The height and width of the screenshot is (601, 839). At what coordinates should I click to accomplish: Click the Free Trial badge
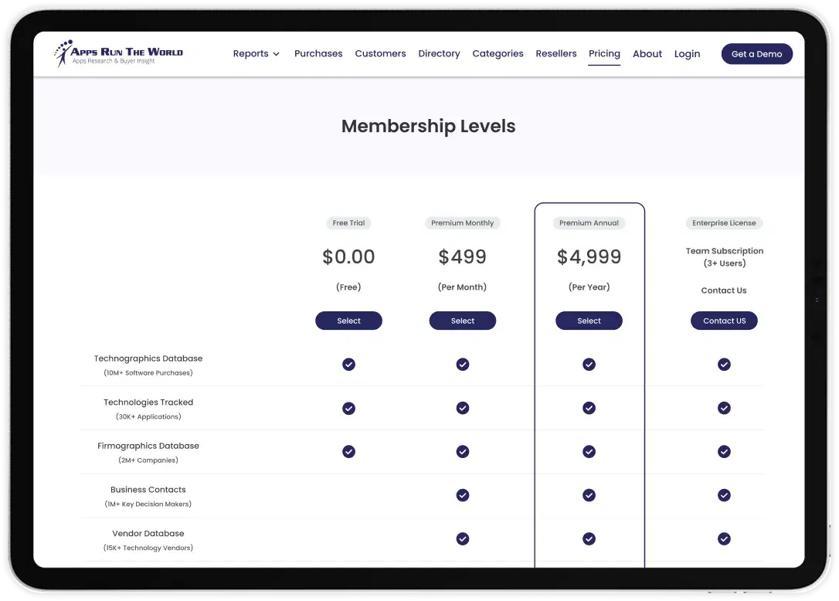point(349,223)
